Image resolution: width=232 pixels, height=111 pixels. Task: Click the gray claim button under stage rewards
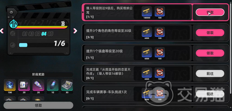[38, 105]
